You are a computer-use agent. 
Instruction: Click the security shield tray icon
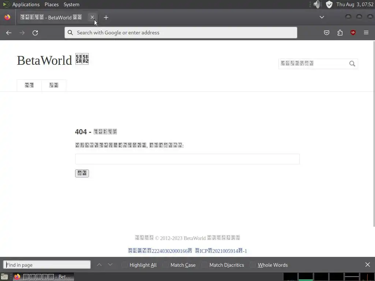pos(329,4)
